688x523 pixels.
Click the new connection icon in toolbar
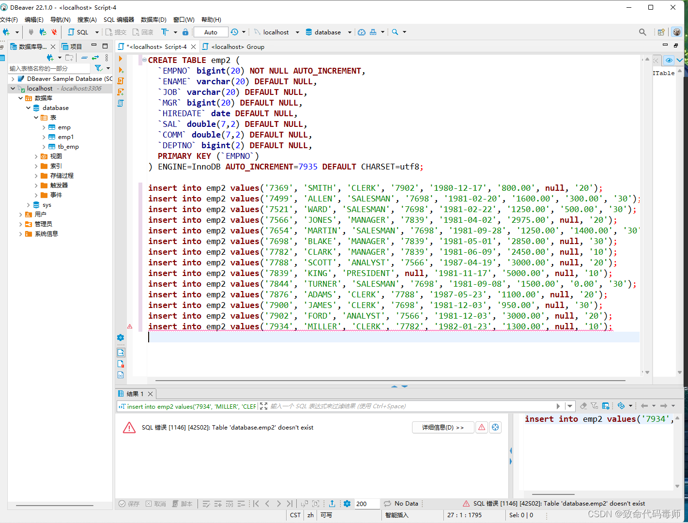(x=7, y=32)
